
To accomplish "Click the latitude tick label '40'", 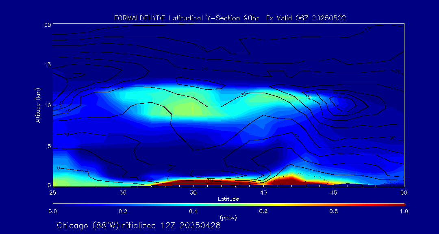I will (263, 193).
